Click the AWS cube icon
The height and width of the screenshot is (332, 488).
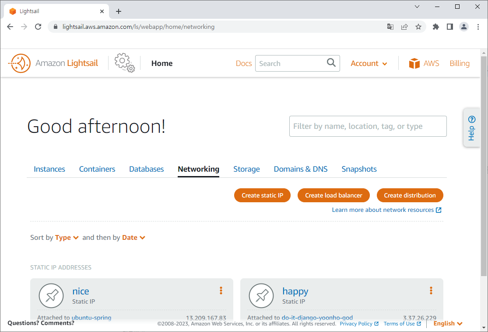tap(414, 63)
